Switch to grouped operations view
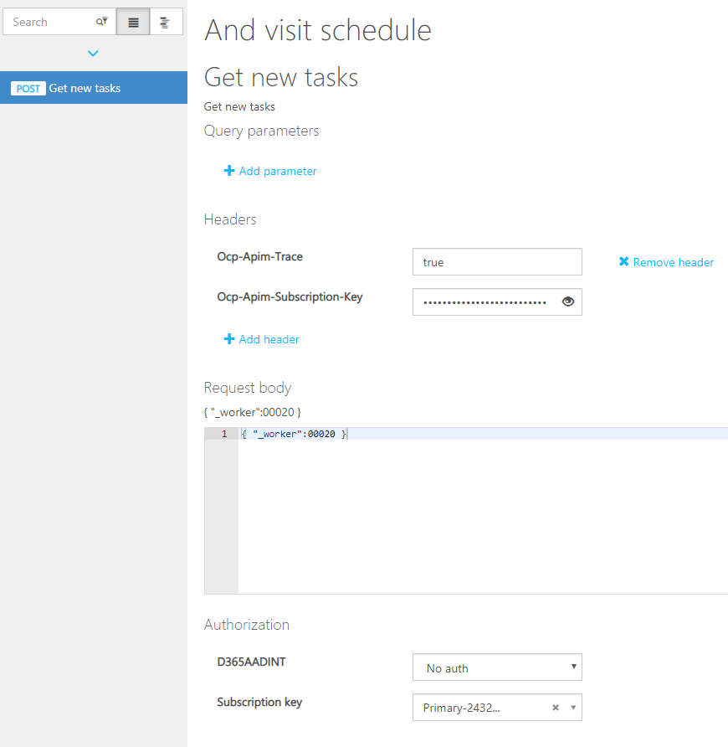 click(x=165, y=23)
